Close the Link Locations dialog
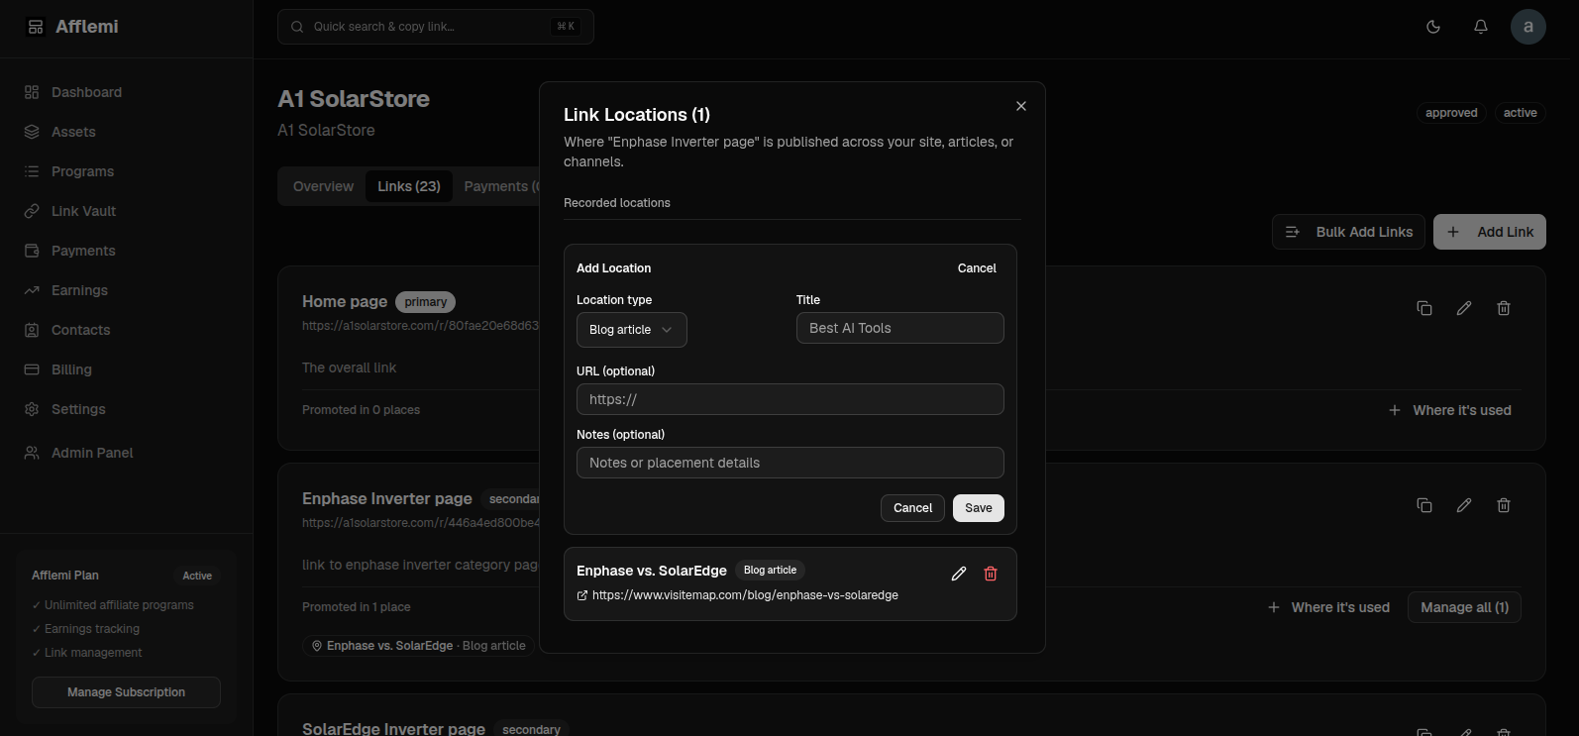1579x736 pixels. pos(1021,106)
